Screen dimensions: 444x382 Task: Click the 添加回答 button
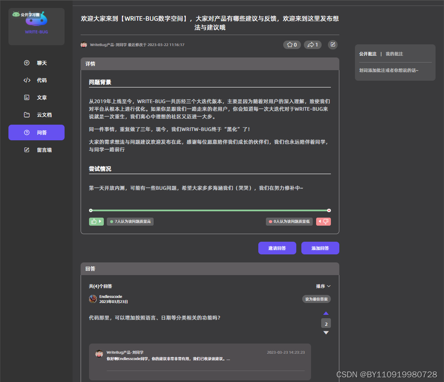[320, 248]
